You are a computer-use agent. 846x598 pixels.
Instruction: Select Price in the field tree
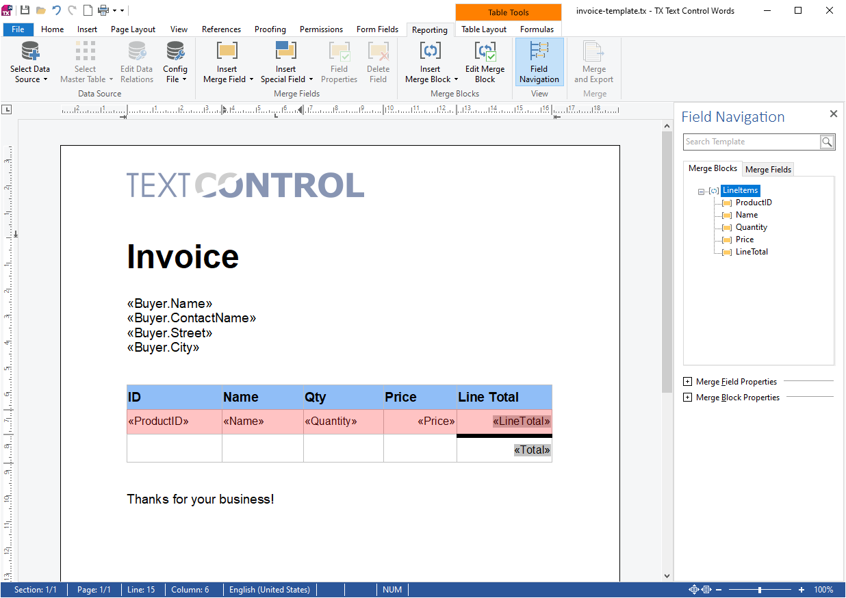(x=745, y=239)
